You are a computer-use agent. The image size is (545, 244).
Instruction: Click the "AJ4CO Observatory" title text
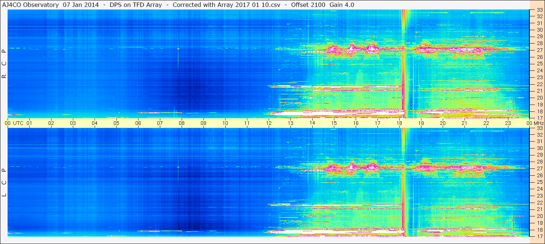coord(31,5)
